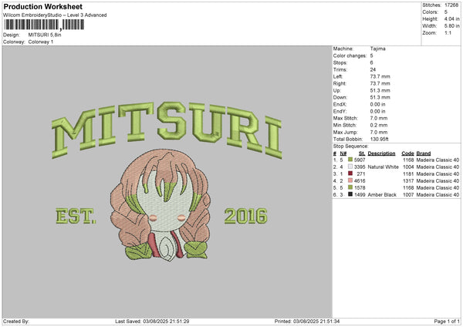Click 'Madeira Classic 40' in stop row 6

coord(438,195)
